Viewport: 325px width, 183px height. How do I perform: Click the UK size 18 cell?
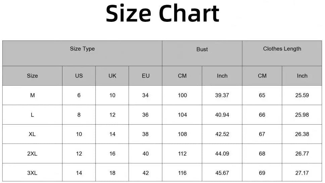point(112,173)
